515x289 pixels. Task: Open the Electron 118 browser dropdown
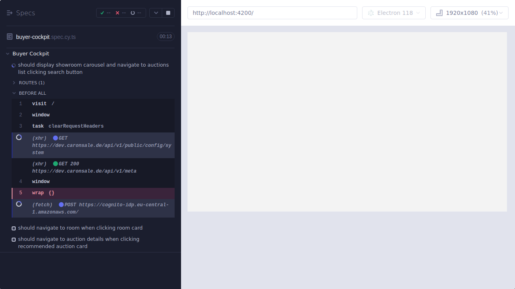394,13
